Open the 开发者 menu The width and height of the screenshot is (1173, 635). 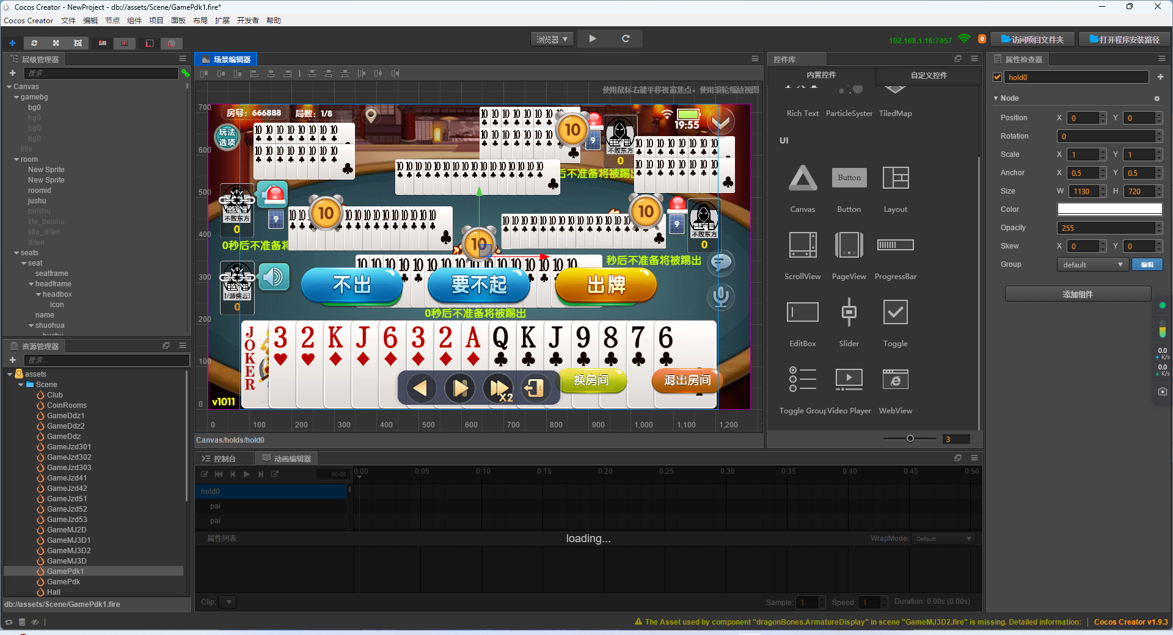pos(247,21)
